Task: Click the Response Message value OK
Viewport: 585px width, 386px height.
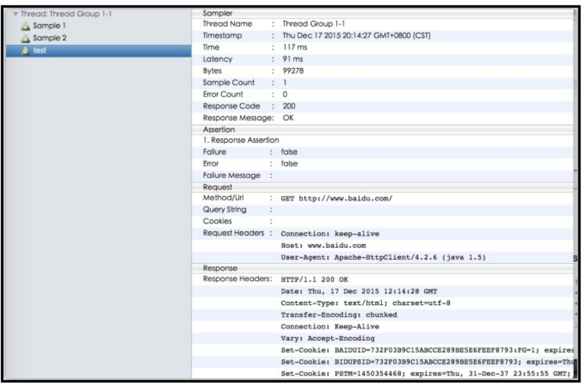Action: 288,118
